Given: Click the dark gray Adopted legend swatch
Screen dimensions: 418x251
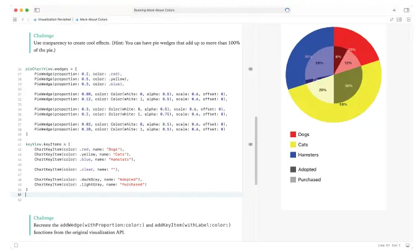Looking at the screenshot, I should (293, 169).
